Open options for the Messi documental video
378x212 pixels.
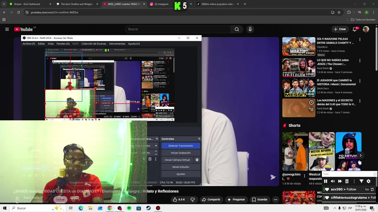pyautogui.click(x=360, y=81)
